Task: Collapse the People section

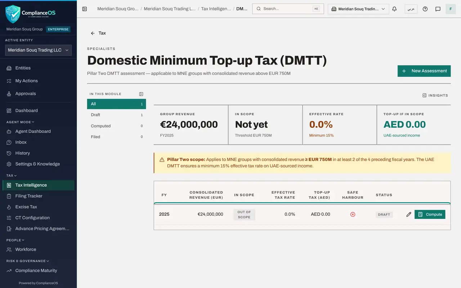Action: (x=15, y=240)
